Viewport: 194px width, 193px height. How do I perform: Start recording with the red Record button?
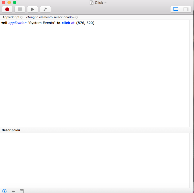click(x=7, y=9)
